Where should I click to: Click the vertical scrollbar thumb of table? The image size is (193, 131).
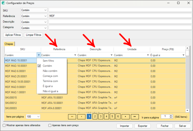point(187,53)
